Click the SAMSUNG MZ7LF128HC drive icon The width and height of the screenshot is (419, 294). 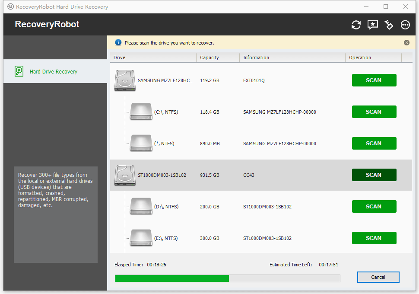(124, 80)
